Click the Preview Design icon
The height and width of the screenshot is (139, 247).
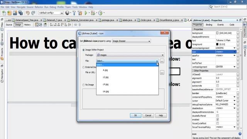(45, 25)
